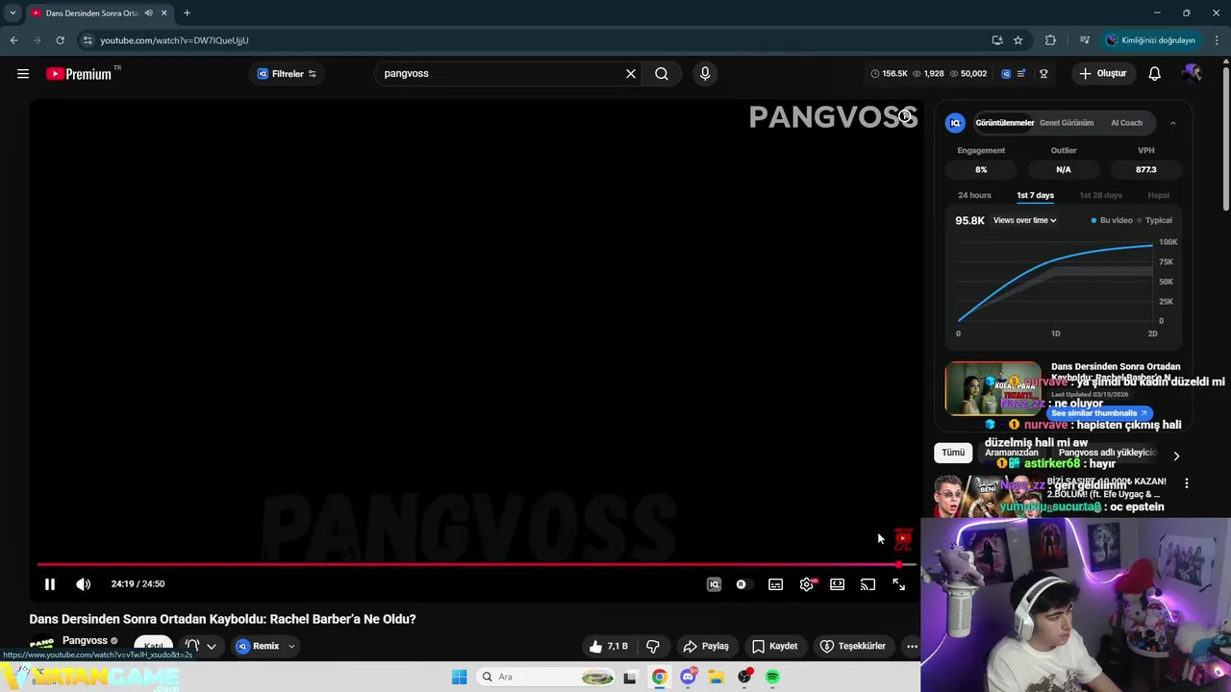Enter fullscreen mode
Screen dimensions: 1231x692
[x=898, y=584]
